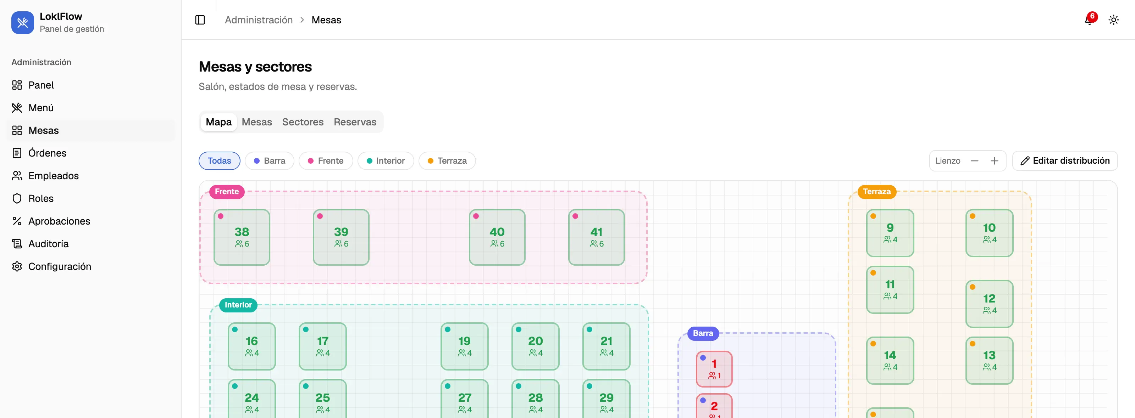Viewport: 1135px width, 418px height.
Task: Click the Mesas y sectores heading
Action: click(x=255, y=67)
